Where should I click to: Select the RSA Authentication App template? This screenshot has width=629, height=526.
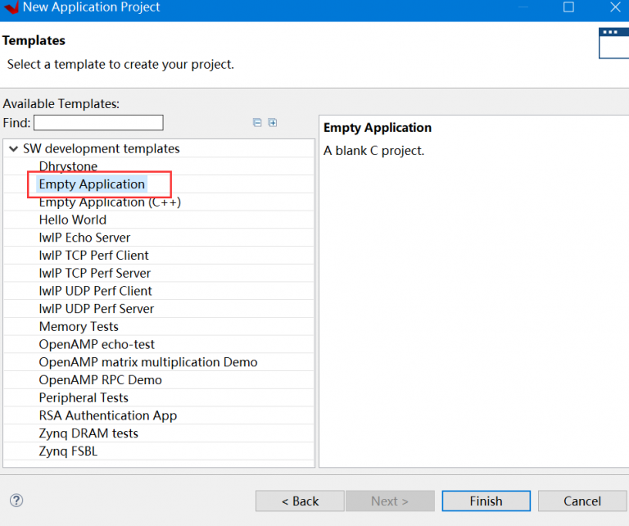click(x=108, y=415)
